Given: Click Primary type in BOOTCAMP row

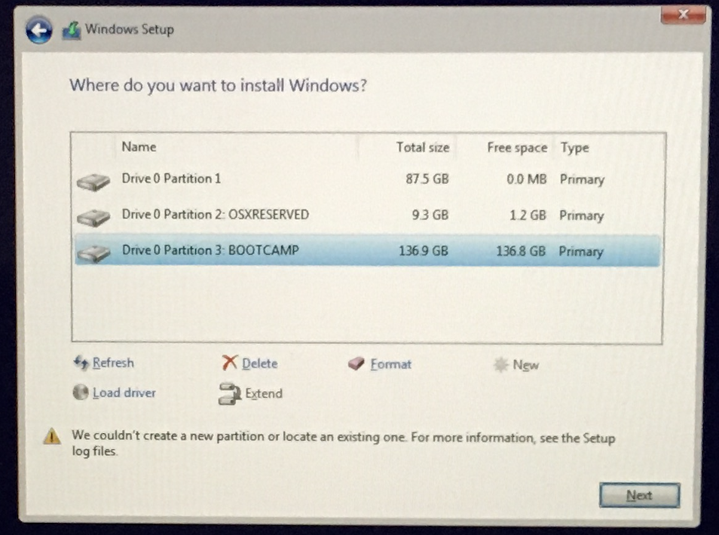Looking at the screenshot, I should [581, 252].
